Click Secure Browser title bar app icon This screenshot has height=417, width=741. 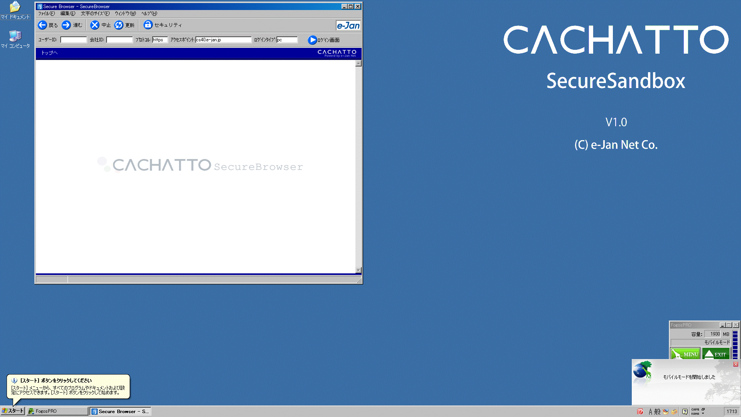click(x=39, y=7)
